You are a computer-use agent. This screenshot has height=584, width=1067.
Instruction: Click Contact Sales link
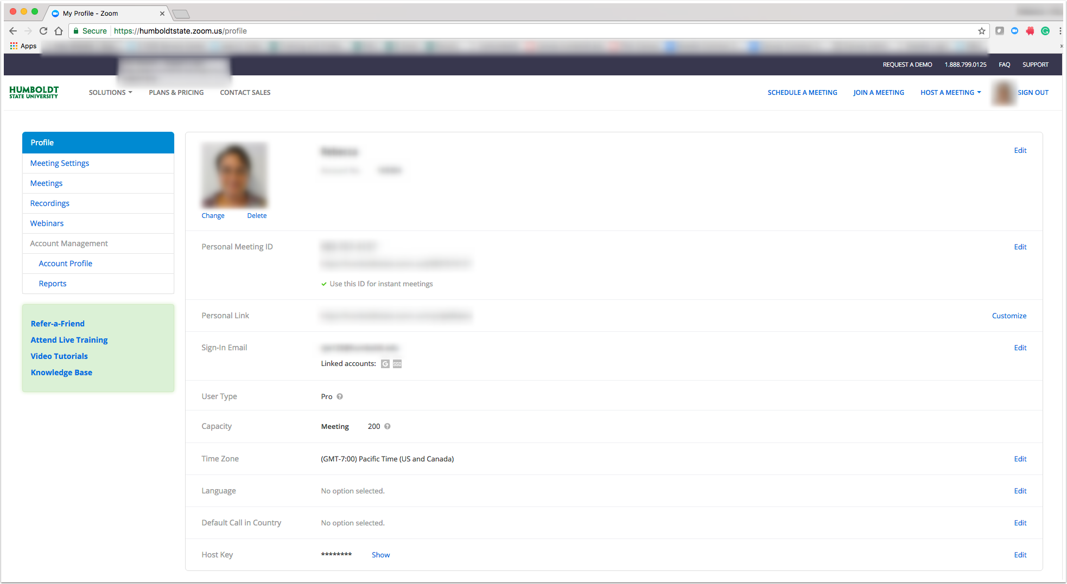245,93
